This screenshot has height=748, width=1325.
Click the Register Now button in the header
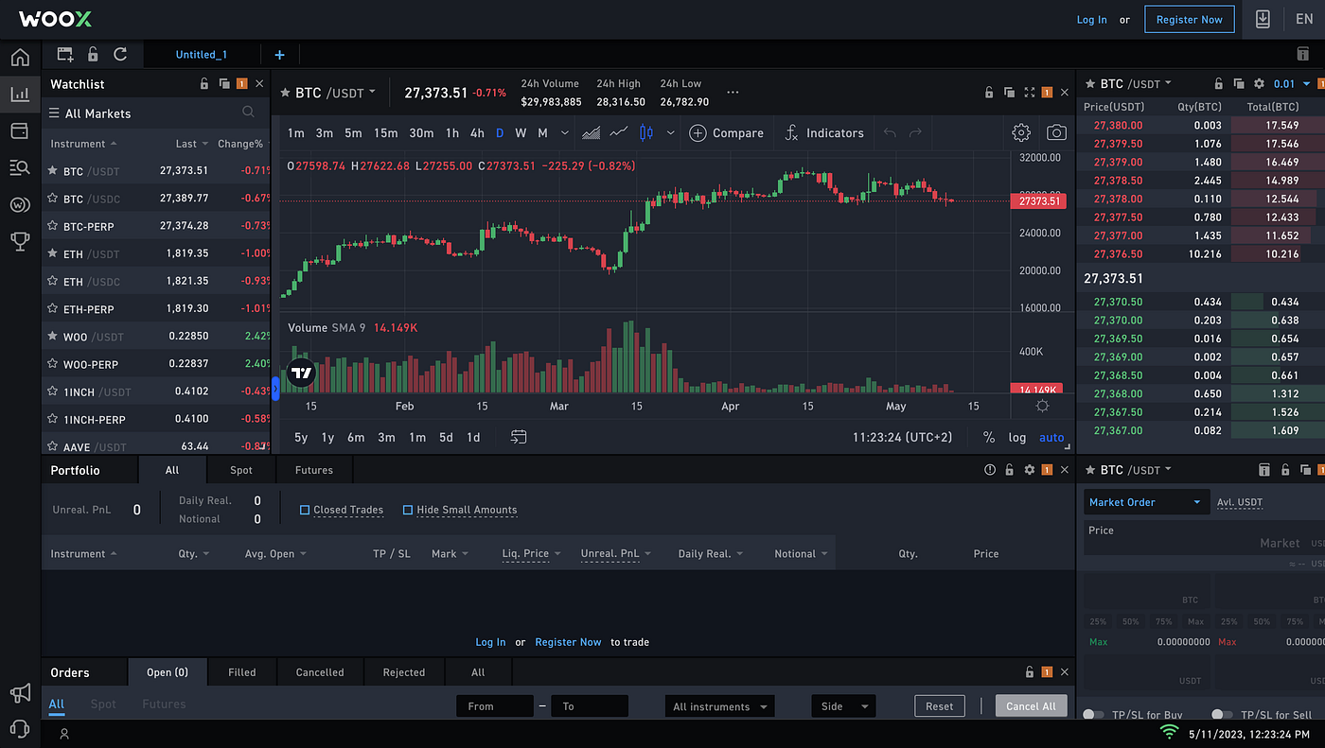(x=1190, y=19)
